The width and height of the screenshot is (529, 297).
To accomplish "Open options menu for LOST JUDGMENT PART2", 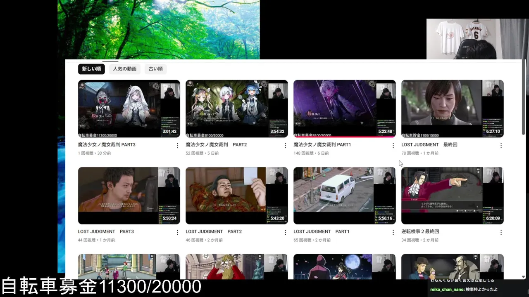I will [285, 233].
